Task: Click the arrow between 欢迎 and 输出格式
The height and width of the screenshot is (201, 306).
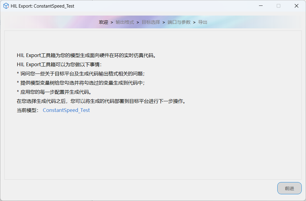Action: coord(112,22)
